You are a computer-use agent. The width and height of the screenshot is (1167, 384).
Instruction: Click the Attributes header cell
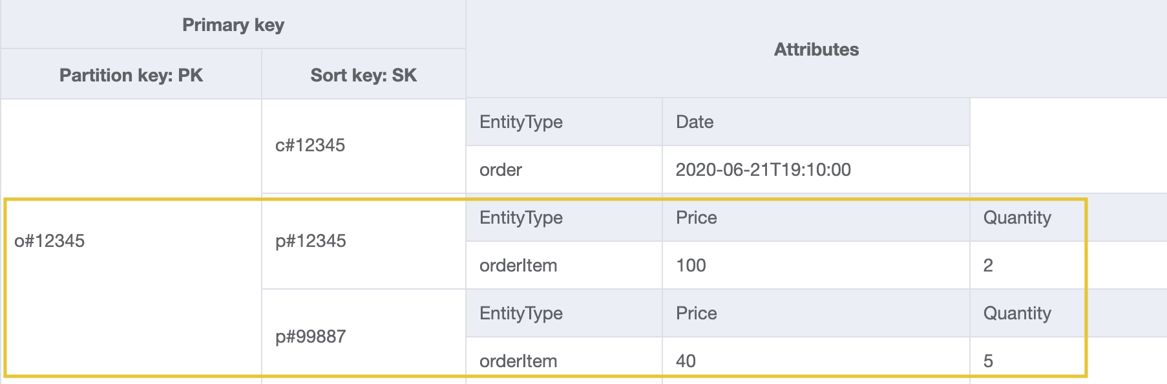pyautogui.click(x=816, y=49)
